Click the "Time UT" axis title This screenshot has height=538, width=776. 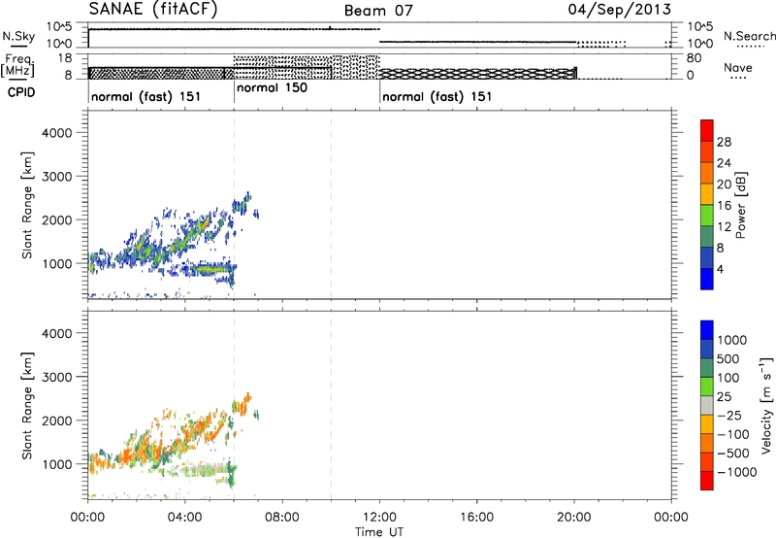tap(379, 532)
